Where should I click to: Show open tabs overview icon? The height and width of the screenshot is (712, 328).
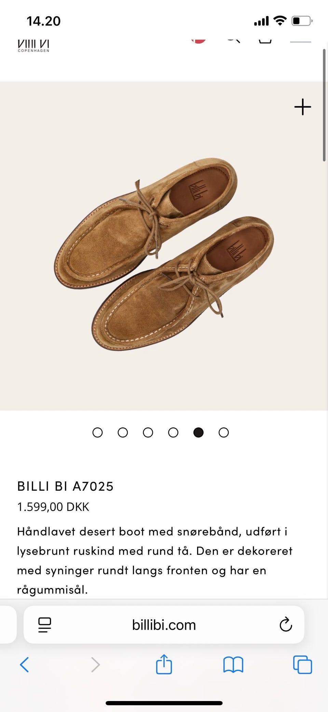302,665
